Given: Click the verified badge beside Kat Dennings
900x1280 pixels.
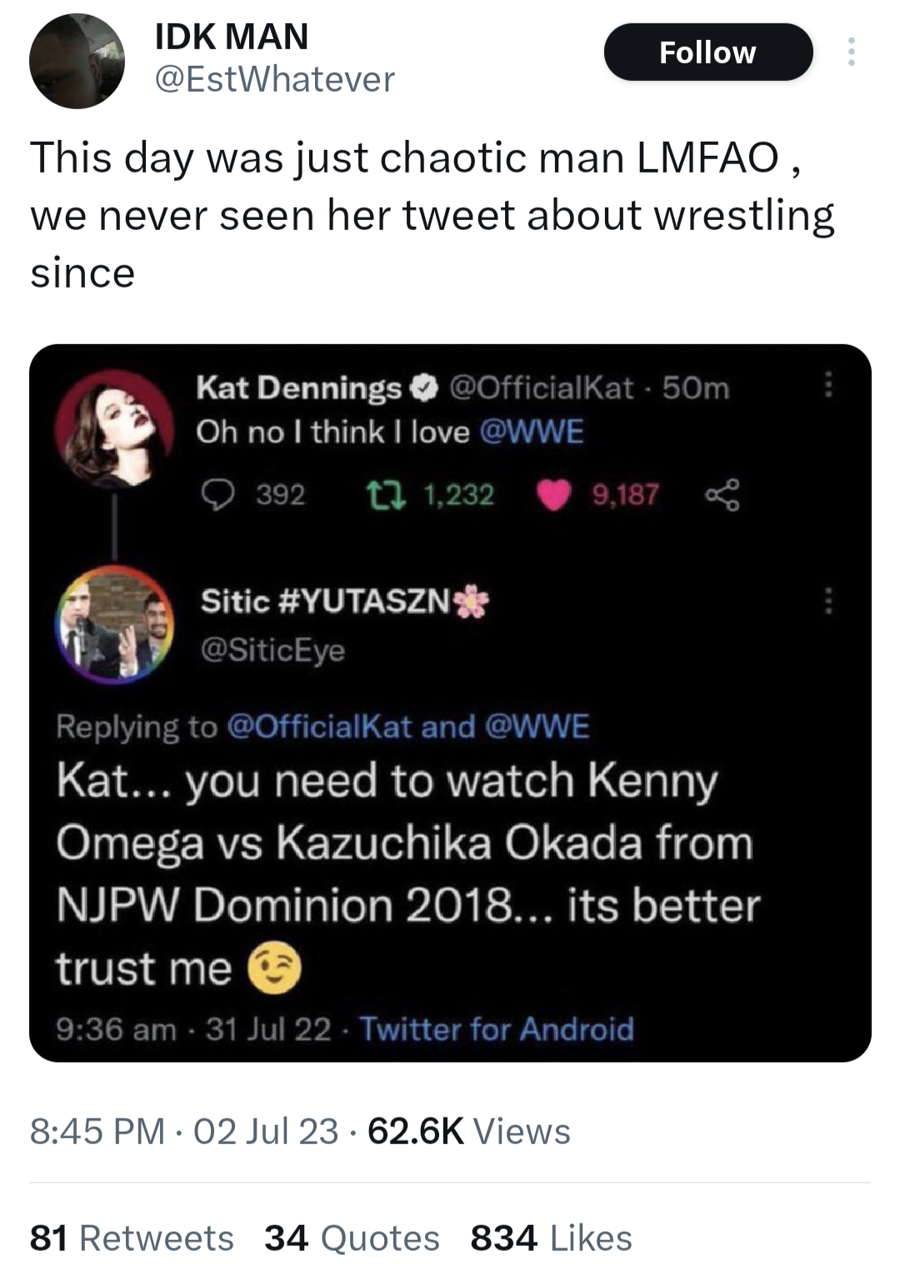Looking at the screenshot, I should 424,387.
